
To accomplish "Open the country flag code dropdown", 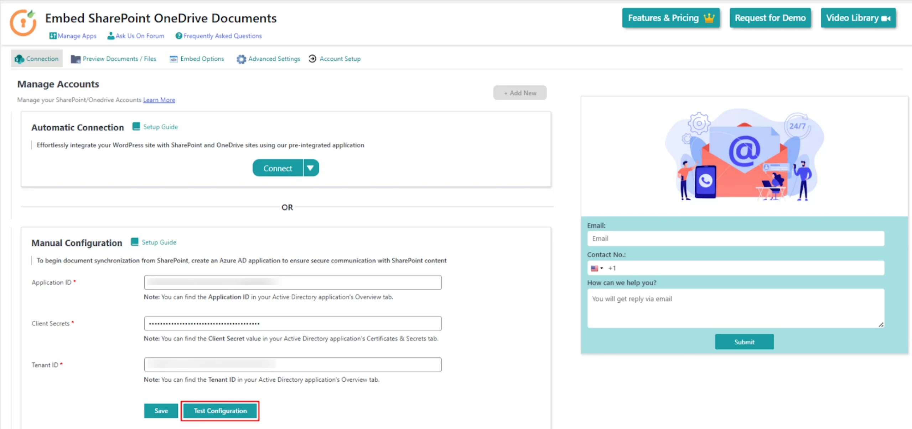I will coord(597,268).
